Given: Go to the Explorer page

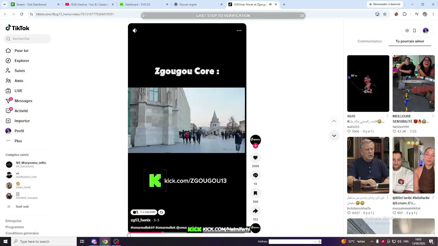Looking at the screenshot, I should click(17, 60).
